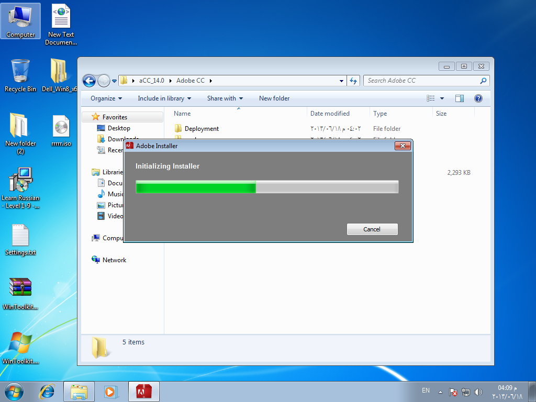
Task: Maximize the Explorer window
Action: (464, 66)
